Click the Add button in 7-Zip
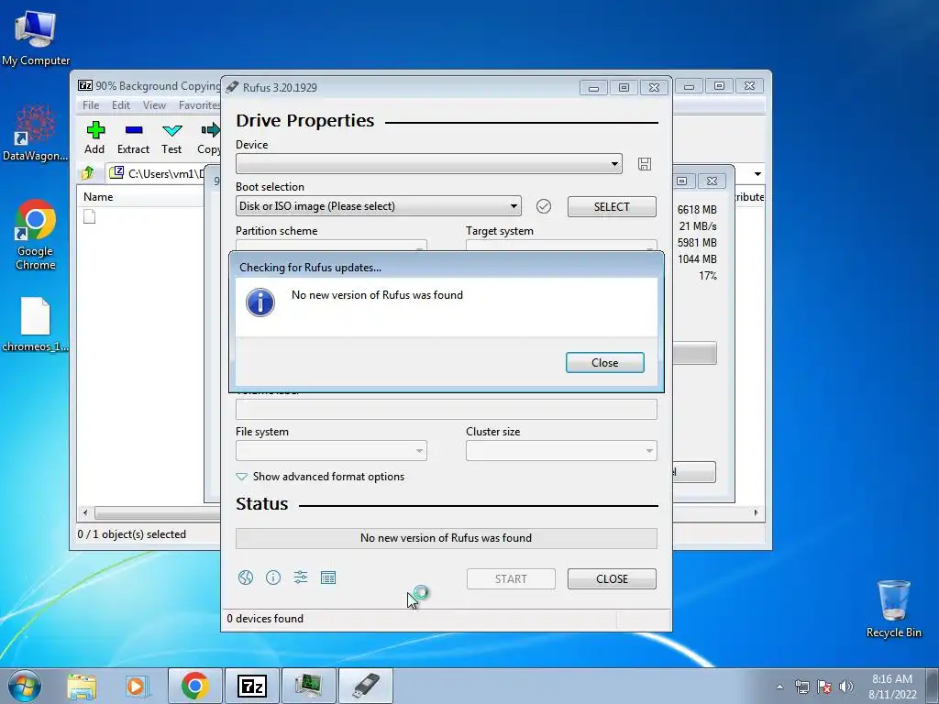 coord(94,137)
